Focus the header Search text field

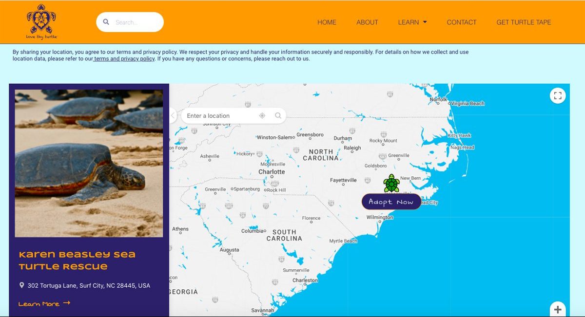tap(130, 22)
